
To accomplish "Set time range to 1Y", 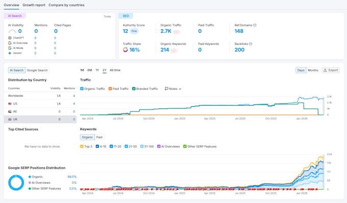I will tap(97, 70).
